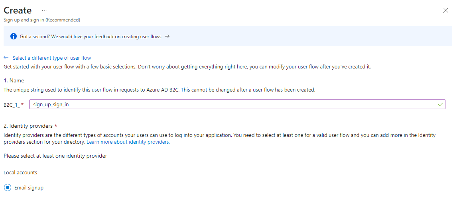
Task: Click the green validation checkmark in name field
Action: pos(440,104)
